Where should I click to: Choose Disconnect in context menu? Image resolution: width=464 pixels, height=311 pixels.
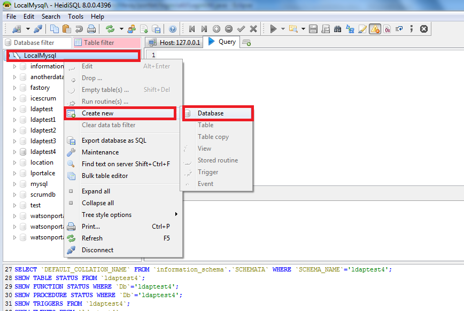click(122, 250)
